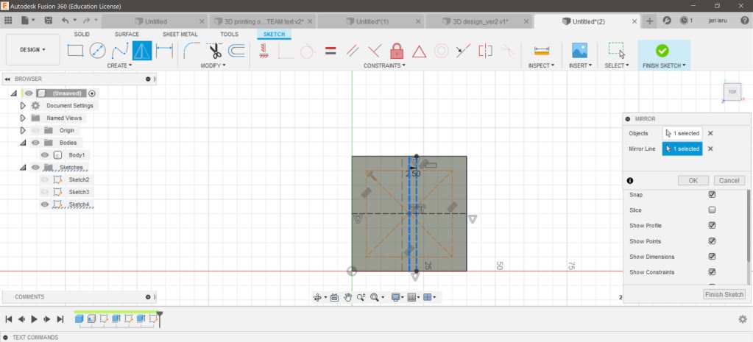
Task: Select the Pan hand tool
Action: [x=347, y=297]
